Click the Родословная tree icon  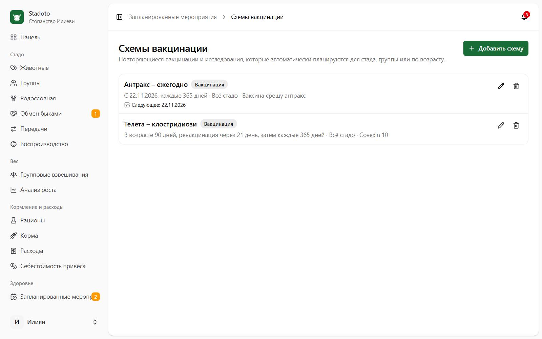(14, 98)
